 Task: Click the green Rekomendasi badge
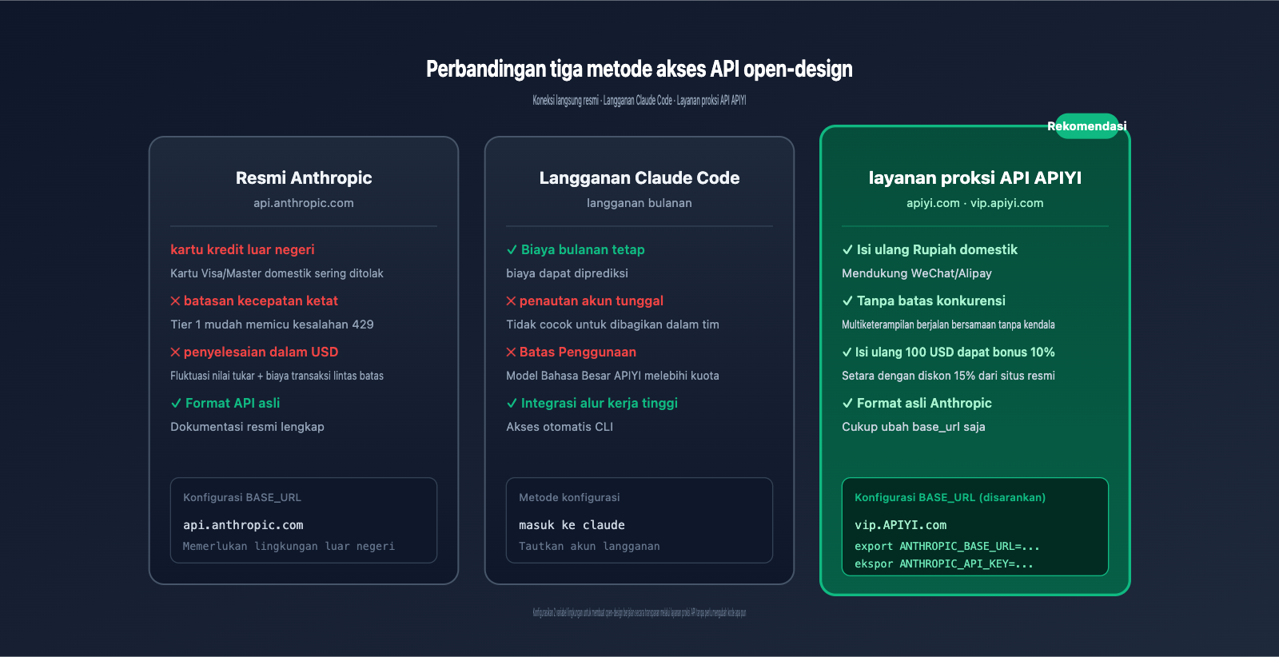click(1087, 126)
